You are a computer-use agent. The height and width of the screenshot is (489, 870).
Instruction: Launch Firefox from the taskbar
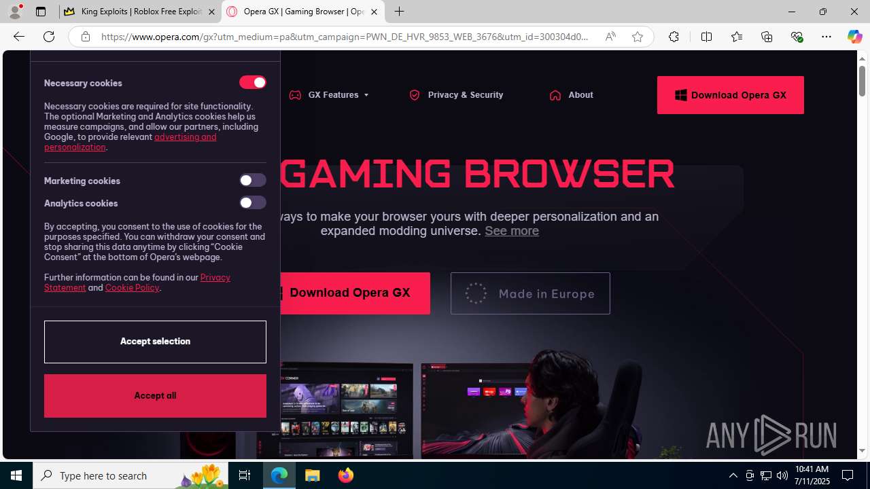tap(345, 475)
